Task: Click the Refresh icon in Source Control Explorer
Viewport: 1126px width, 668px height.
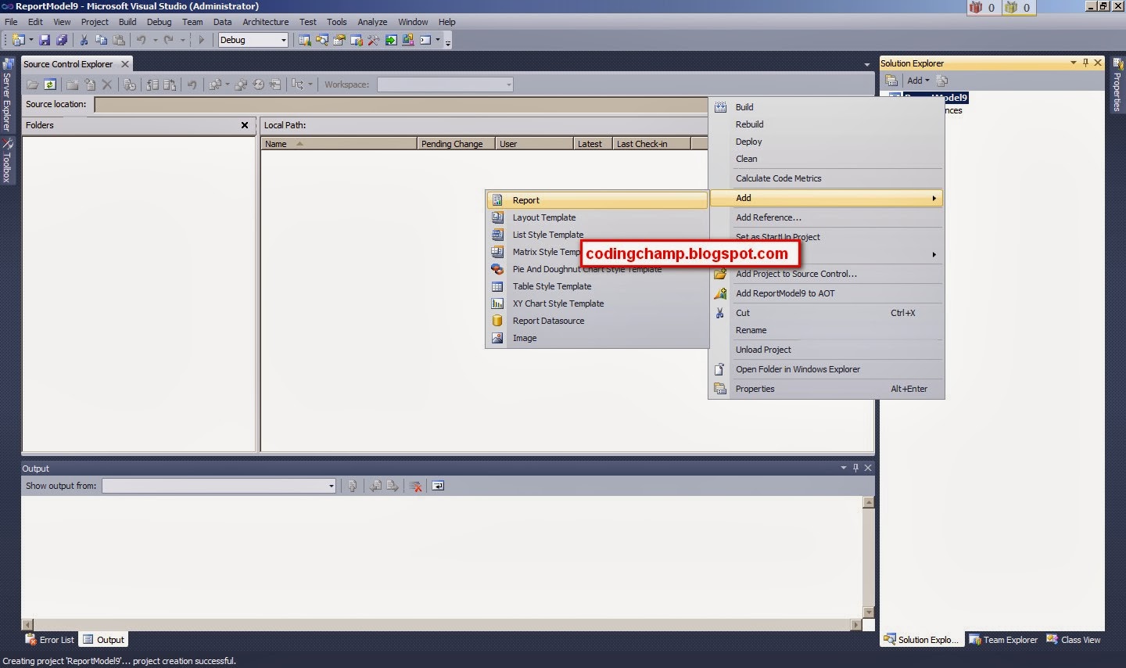Action: (x=50, y=84)
